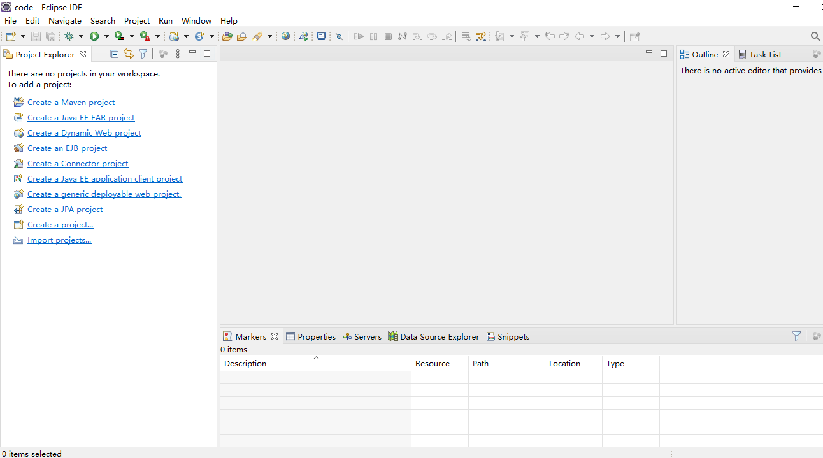Click the New Dynamic Web Project icon

pyautogui.click(x=174, y=36)
